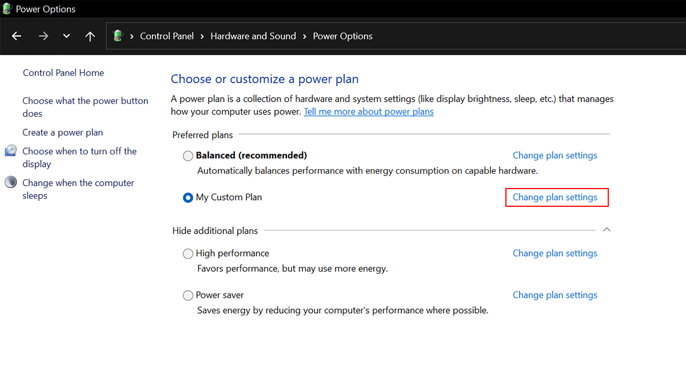Go back with the left arrow
Viewport: 686px width, 380px height.
click(x=17, y=36)
